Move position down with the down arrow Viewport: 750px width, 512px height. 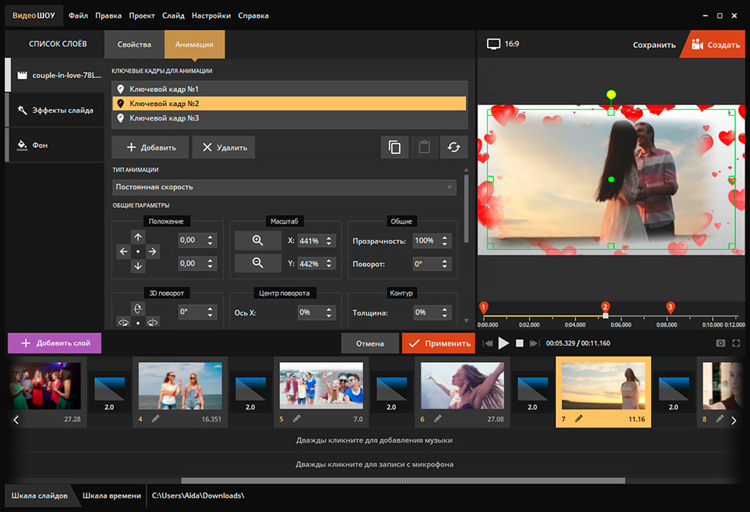pyautogui.click(x=138, y=265)
